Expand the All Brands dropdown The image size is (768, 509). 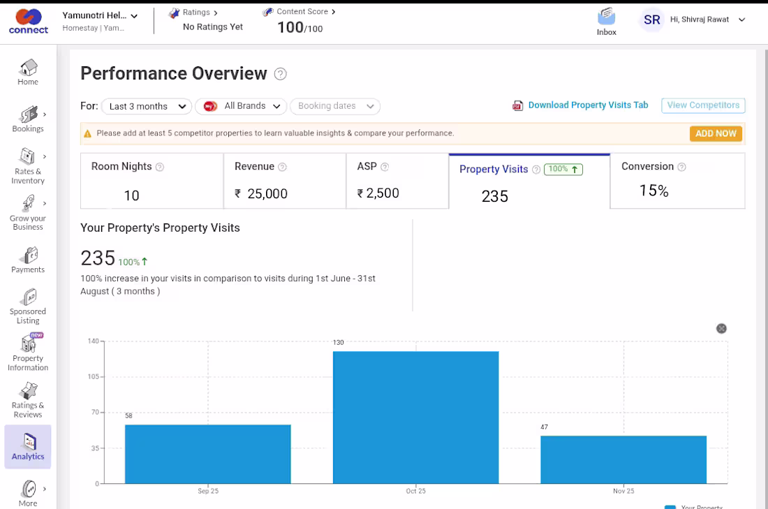241,106
